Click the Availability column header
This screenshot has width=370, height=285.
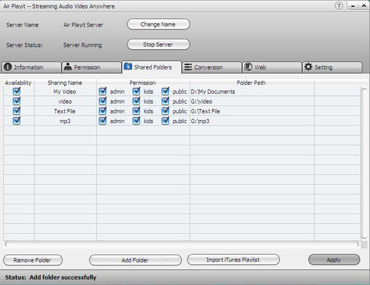pyautogui.click(x=18, y=82)
